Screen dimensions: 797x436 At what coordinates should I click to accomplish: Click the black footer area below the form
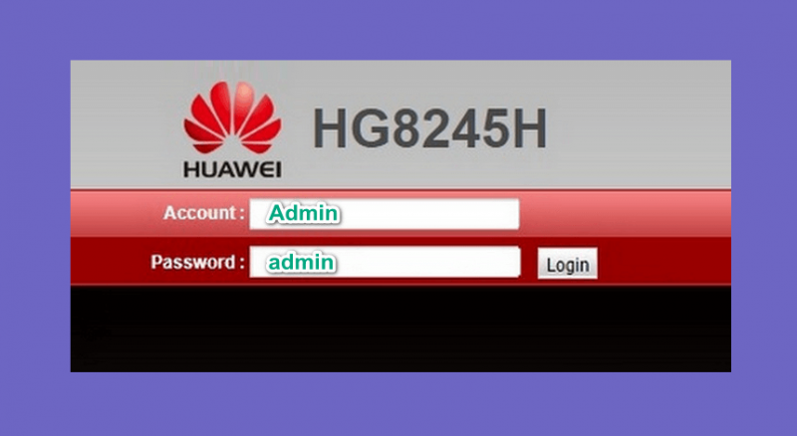(x=400, y=328)
